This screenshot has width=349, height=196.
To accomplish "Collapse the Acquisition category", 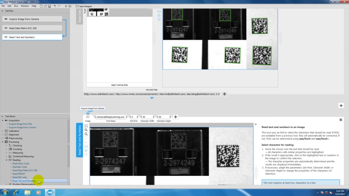I will (x=2, y=120).
